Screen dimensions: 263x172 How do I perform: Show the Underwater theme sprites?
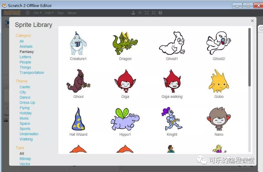coord(29,134)
